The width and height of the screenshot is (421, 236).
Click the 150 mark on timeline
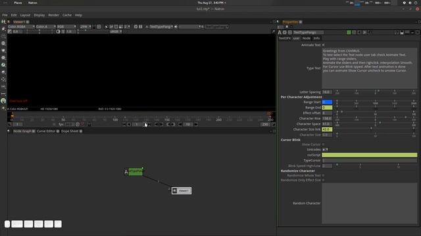[167, 119]
